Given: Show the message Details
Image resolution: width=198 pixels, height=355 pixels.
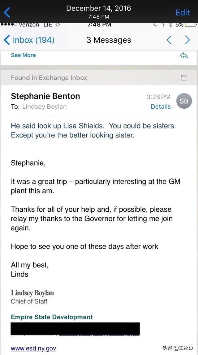Looking at the screenshot, I should click(x=161, y=106).
